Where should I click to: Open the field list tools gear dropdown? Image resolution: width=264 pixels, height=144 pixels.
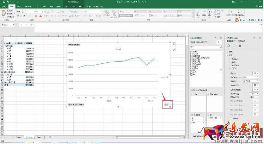point(219,42)
